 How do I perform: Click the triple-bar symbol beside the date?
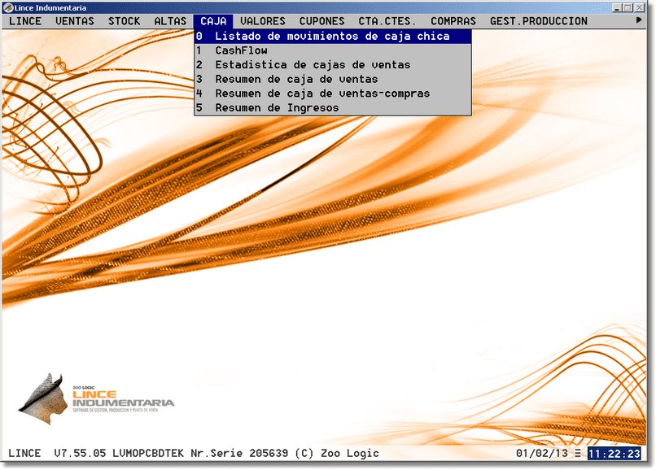click(578, 453)
